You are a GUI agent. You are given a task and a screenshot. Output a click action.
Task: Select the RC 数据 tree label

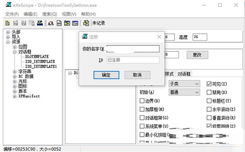(x=26, y=76)
